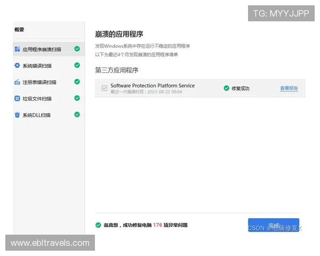Click the 垃圾文件扫描 icon
320x256 pixels.
(x=18, y=98)
